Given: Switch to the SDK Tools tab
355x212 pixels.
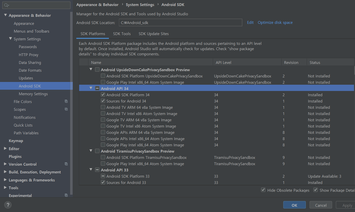Looking at the screenshot, I should click(x=122, y=34).
